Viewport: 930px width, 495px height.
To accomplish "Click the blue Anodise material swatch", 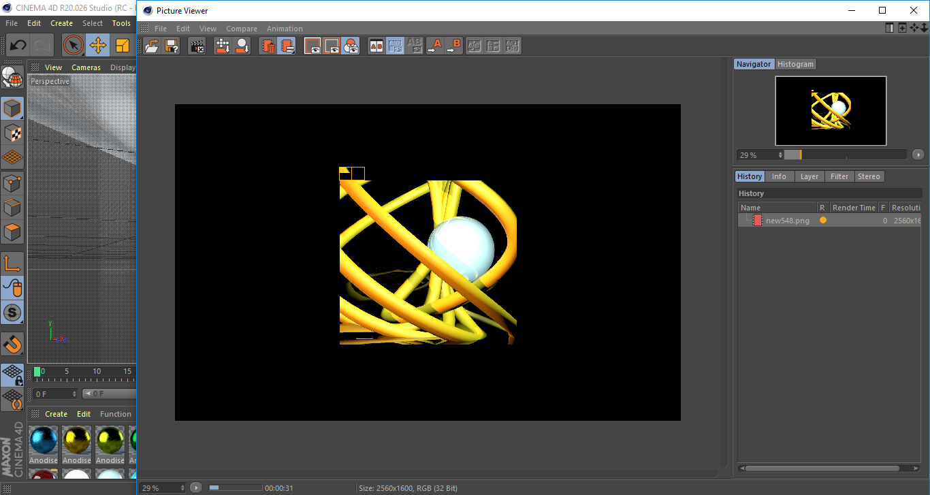I will (44, 441).
